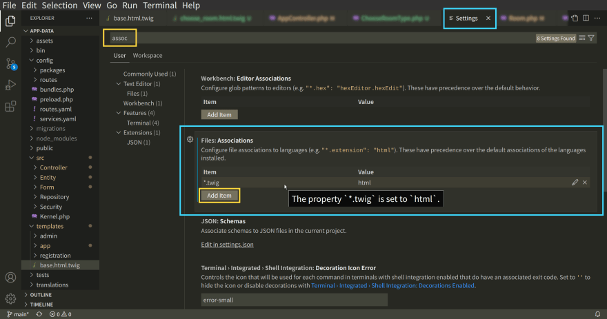The image size is (607, 319).
Task: Open the Explorer view in activity bar
Action: click(10, 21)
